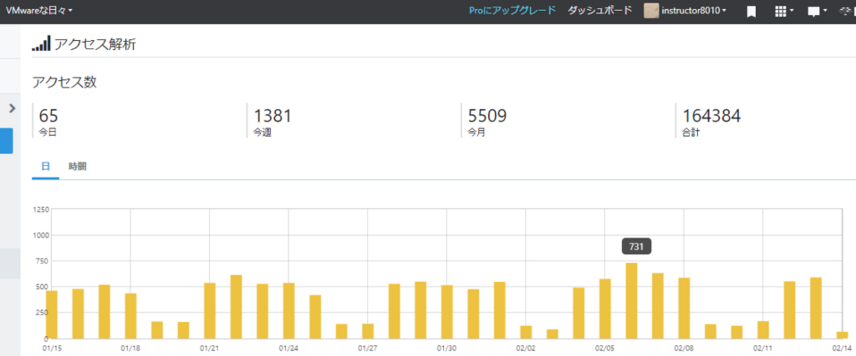Click the bookmark icon in the header
Image resolution: width=856 pixels, height=356 pixels.
click(x=751, y=11)
